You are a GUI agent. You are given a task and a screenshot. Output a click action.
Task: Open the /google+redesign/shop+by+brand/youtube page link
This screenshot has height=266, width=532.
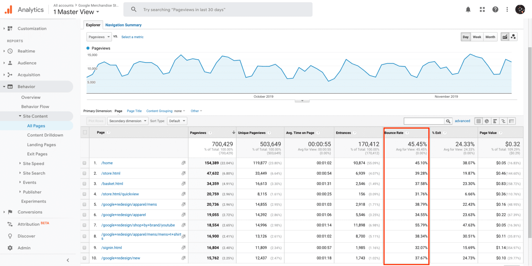pyautogui.click(x=138, y=225)
